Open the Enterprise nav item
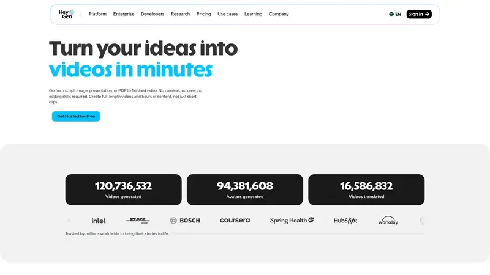 click(123, 14)
